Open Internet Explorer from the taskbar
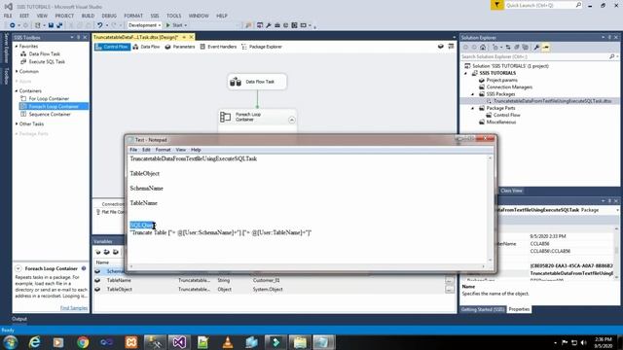 [35, 342]
